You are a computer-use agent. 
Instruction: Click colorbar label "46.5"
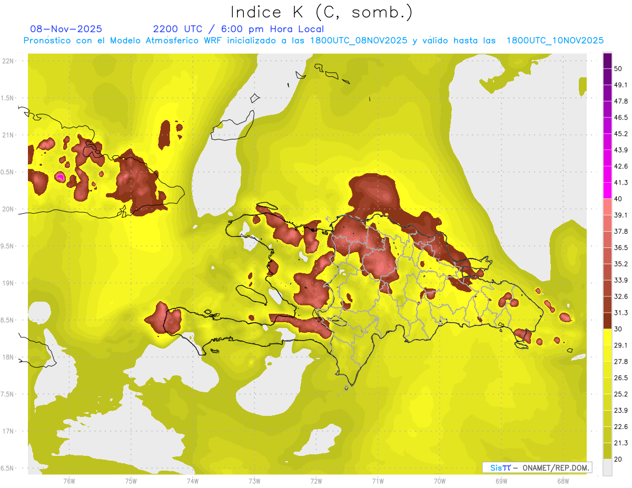(620, 118)
